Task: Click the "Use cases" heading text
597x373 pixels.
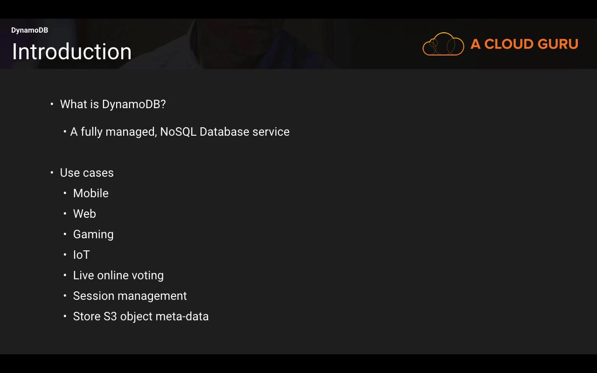Action: pos(87,173)
